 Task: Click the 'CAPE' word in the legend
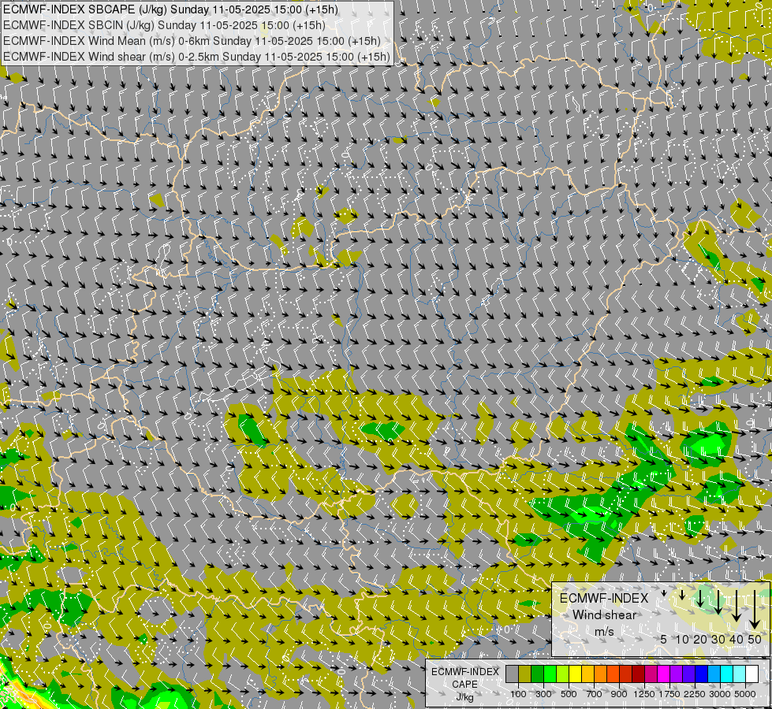coord(464,685)
